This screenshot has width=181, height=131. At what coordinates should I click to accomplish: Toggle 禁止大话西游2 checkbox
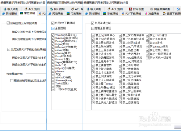(120, 54)
